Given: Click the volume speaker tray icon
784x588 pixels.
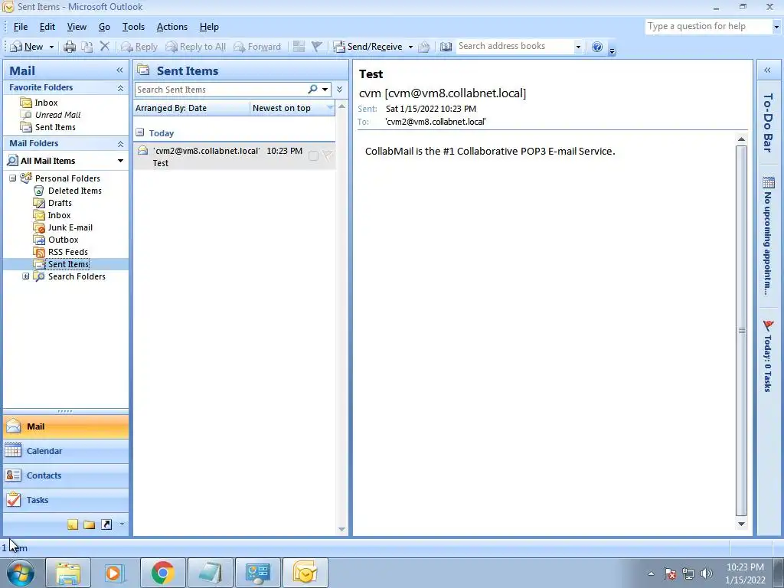Looking at the screenshot, I should click(x=706, y=573).
